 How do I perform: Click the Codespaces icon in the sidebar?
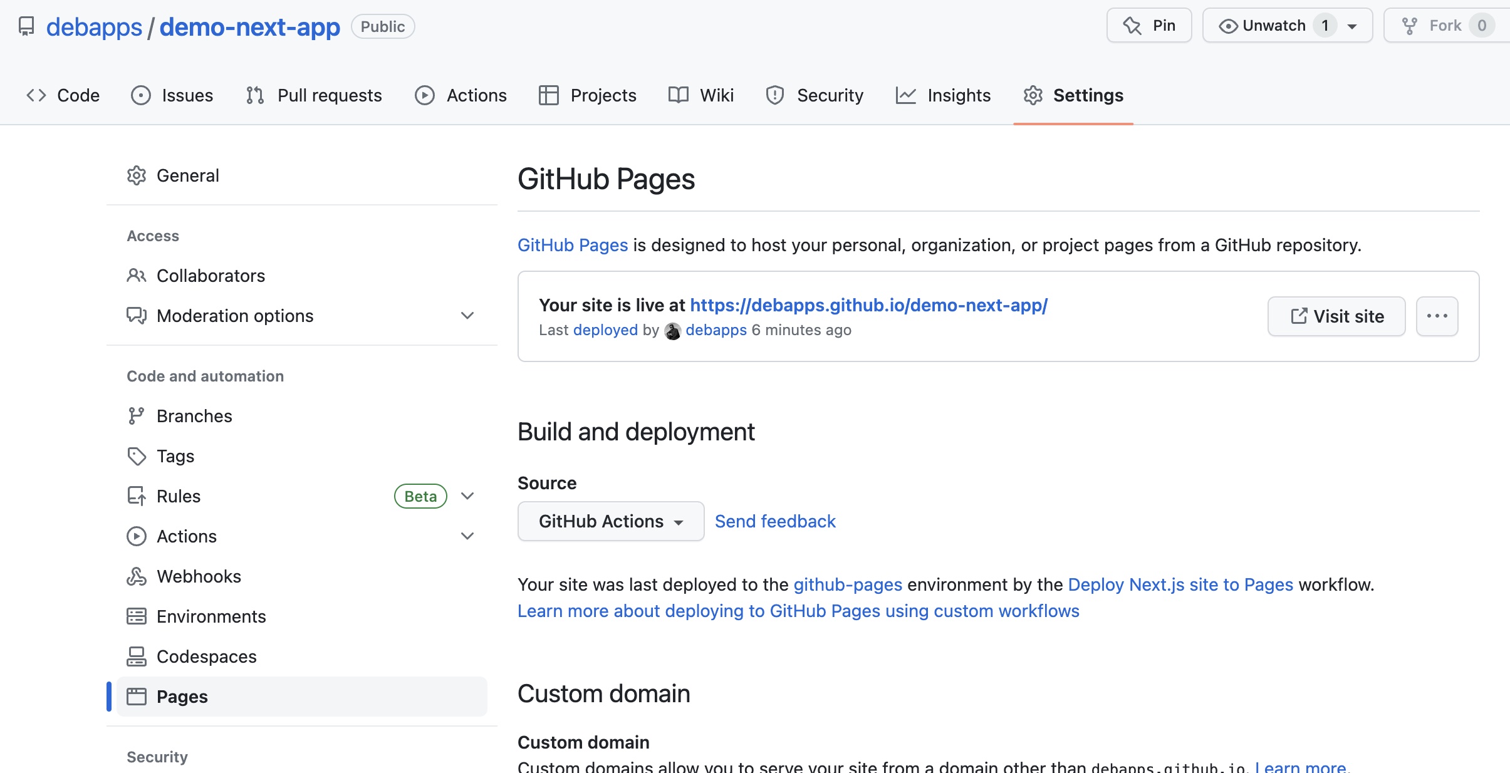tap(137, 656)
